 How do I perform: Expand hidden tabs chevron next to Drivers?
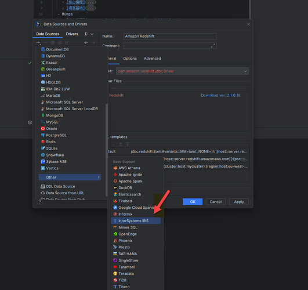pos(92,34)
